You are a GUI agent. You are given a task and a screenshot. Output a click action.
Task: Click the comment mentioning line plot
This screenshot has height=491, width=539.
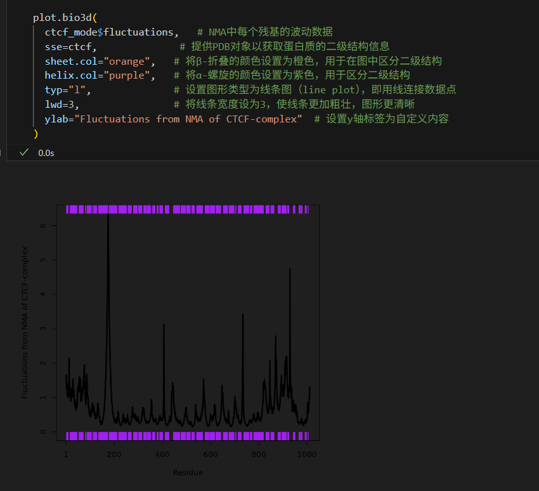315,89
